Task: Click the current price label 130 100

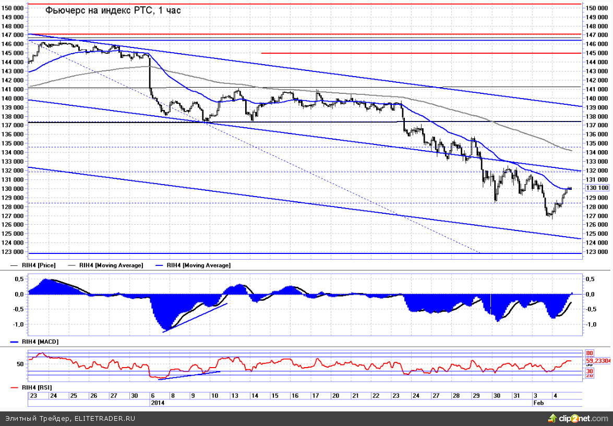Action: tap(597, 188)
